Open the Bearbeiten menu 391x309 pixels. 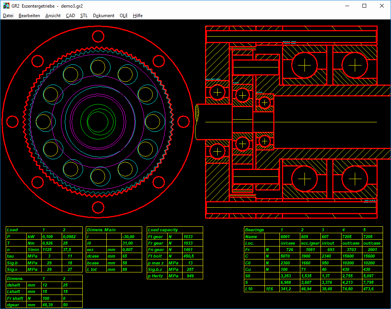coord(29,16)
